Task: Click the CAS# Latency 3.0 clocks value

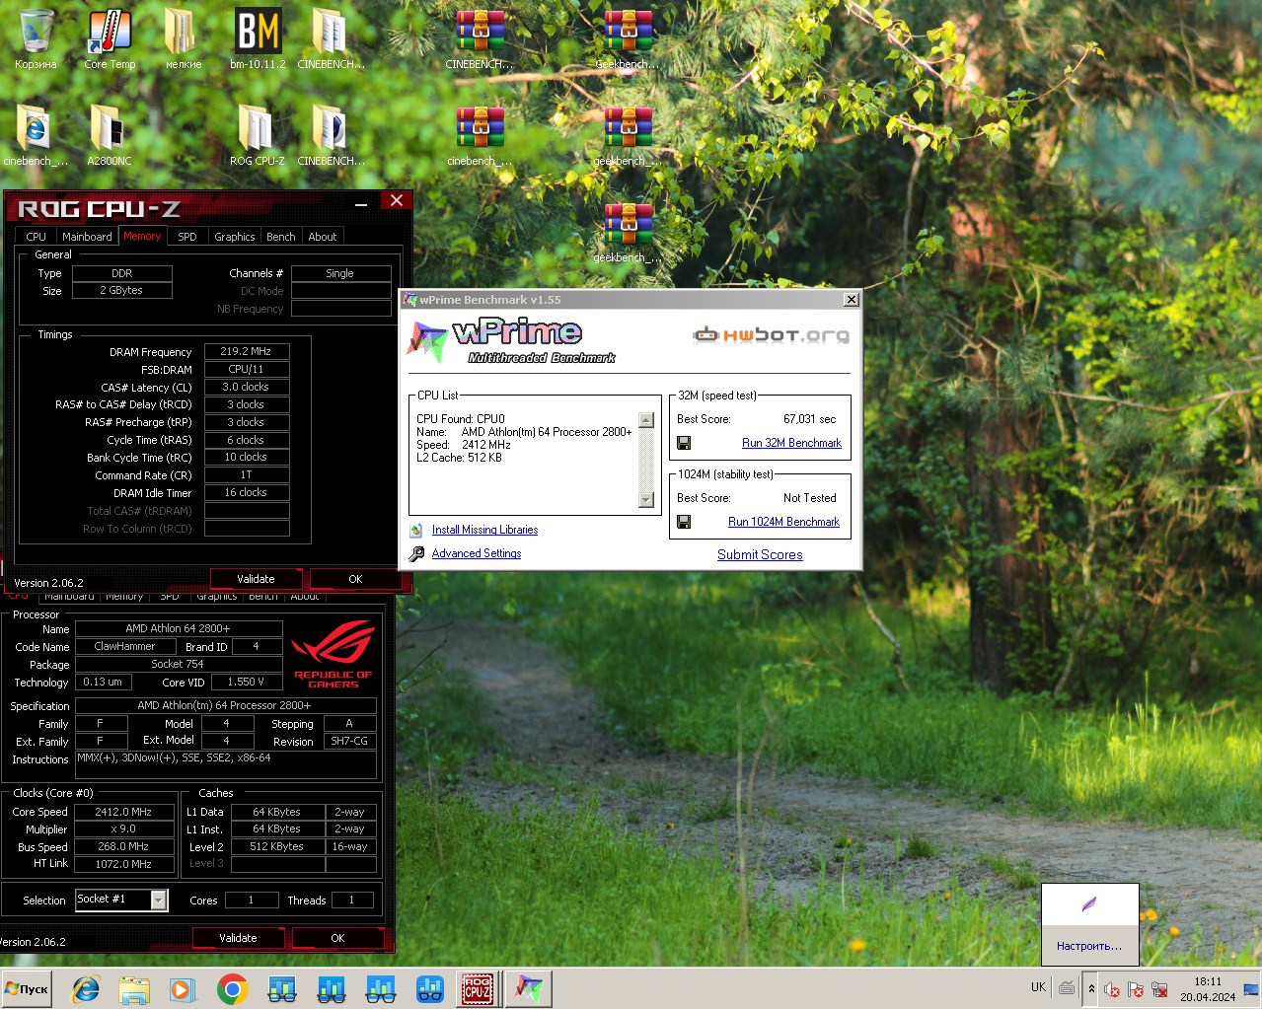Action: [x=247, y=387]
